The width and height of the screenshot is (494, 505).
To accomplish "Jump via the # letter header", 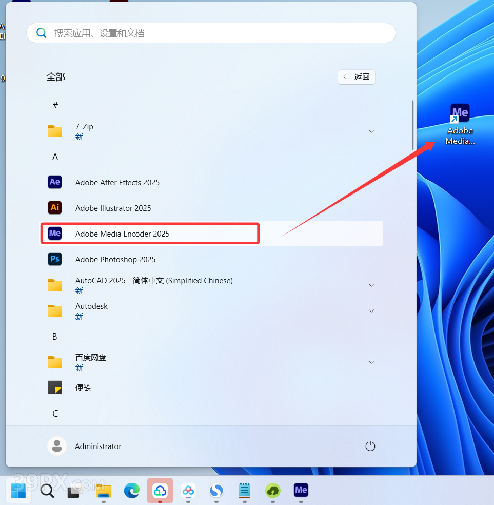I will 55,105.
